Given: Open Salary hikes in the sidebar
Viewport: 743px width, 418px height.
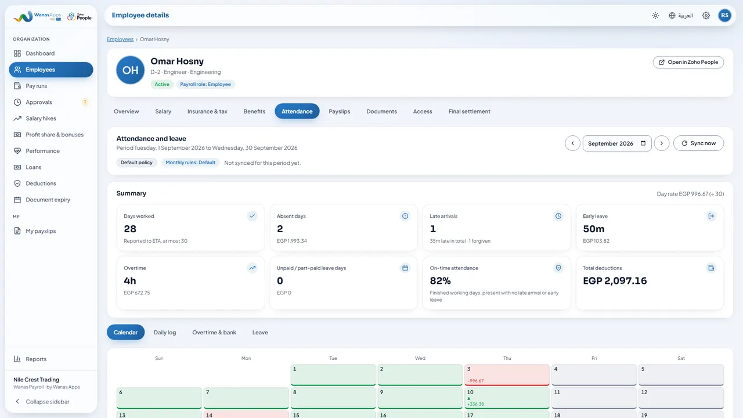Looking at the screenshot, I should [51, 118].
